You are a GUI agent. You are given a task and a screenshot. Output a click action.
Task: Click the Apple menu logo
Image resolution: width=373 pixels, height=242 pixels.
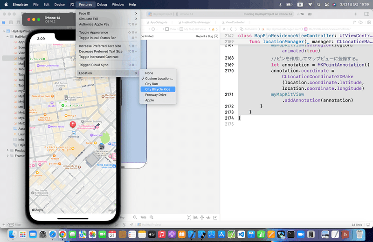point(6,4)
